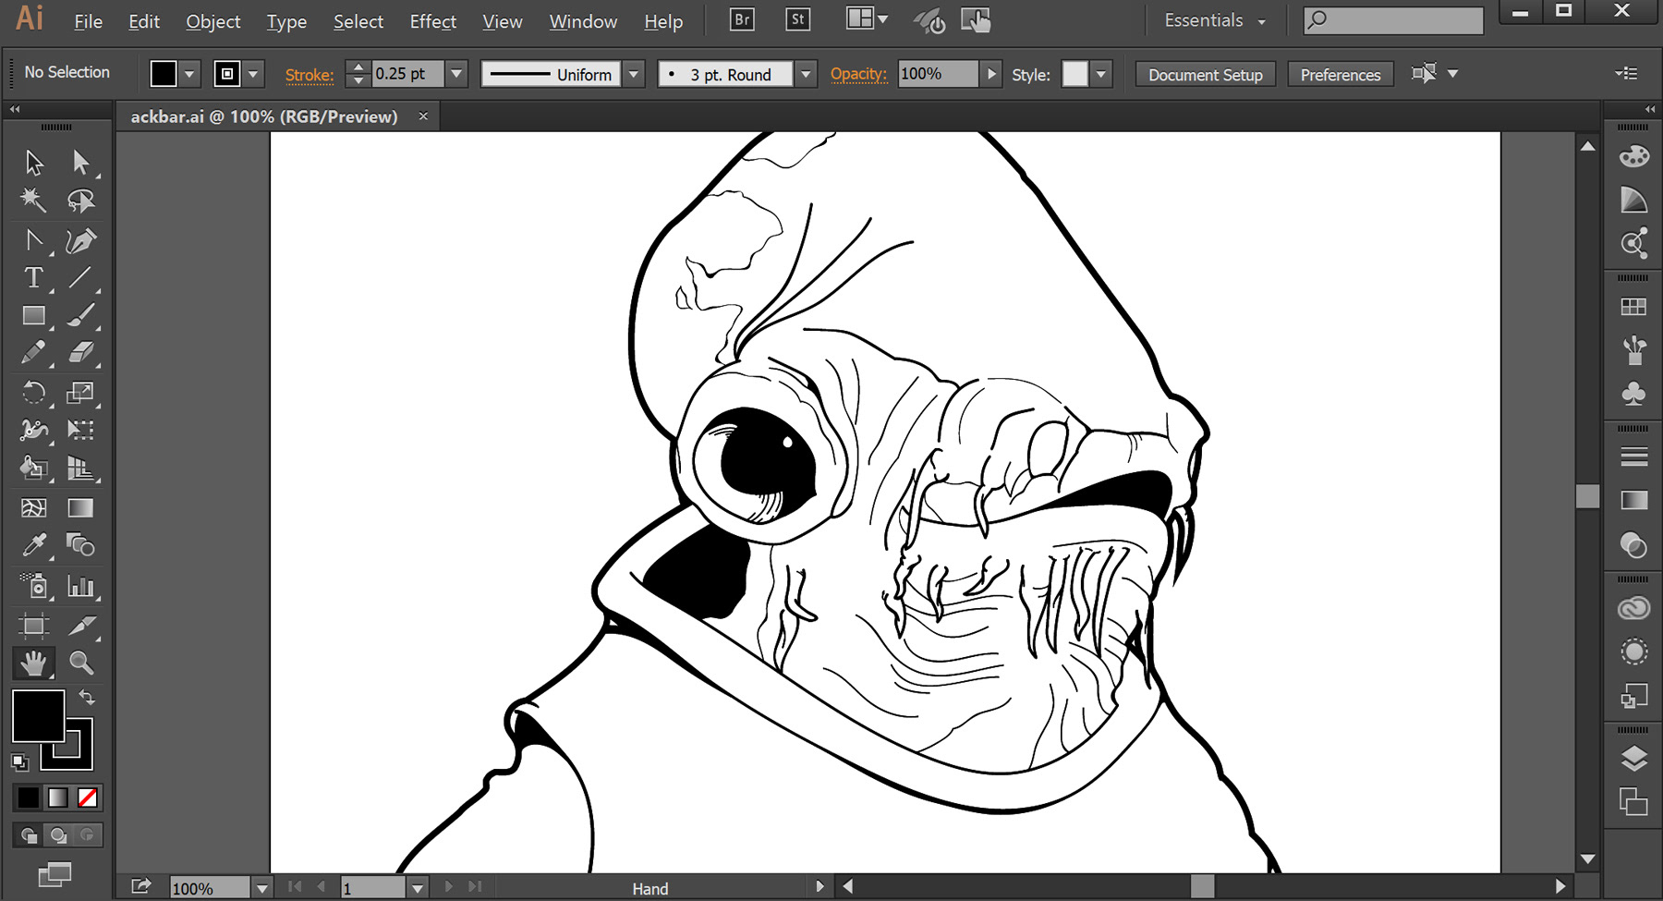Open the Brushes panel icon
This screenshot has width=1663, height=901.
(1633, 350)
